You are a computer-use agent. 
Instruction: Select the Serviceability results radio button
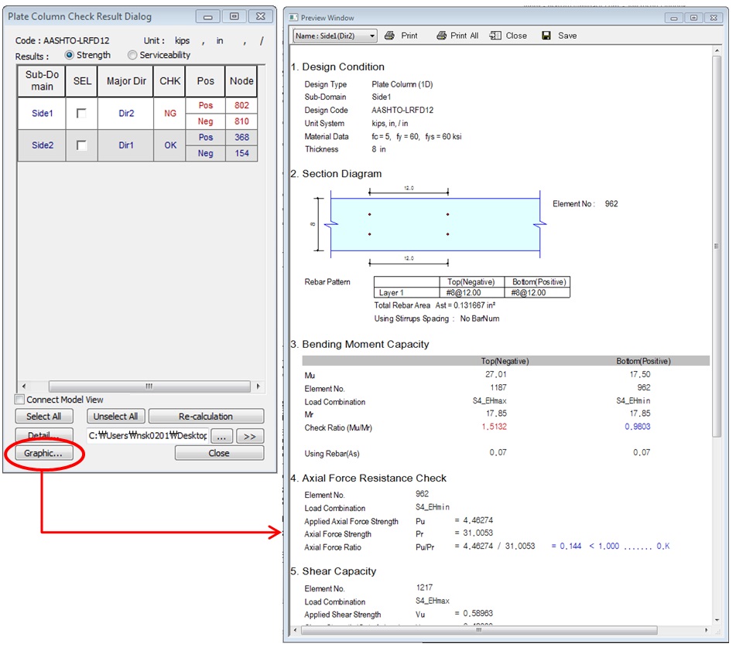click(x=132, y=55)
